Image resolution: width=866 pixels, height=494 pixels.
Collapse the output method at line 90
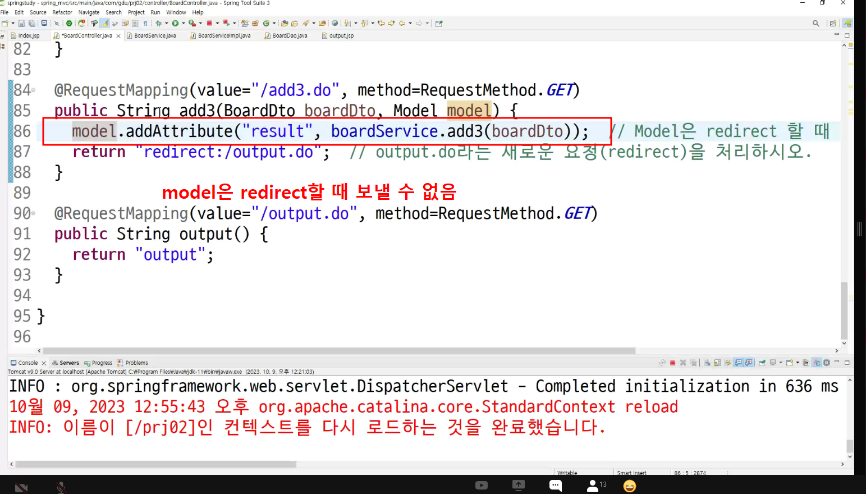pos(33,214)
